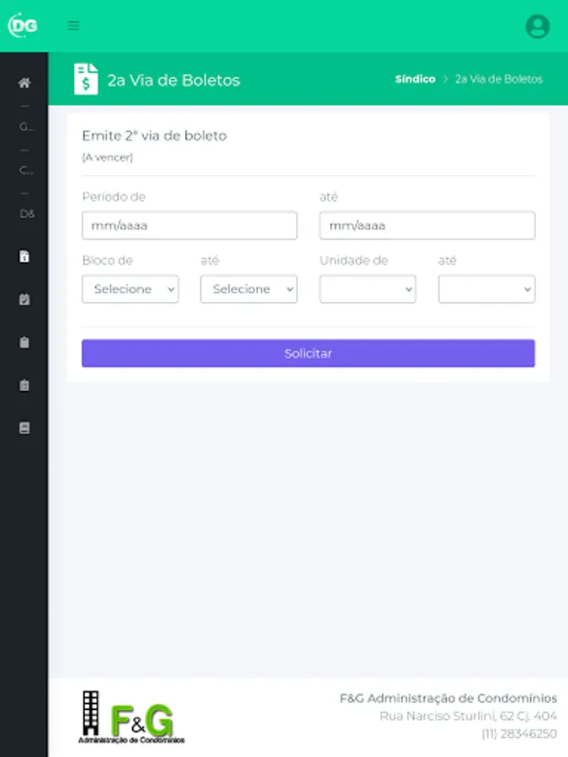Expand the Bloco 'até' Selecione dropdown
568x757 pixels.
click(x=249, y=289)
